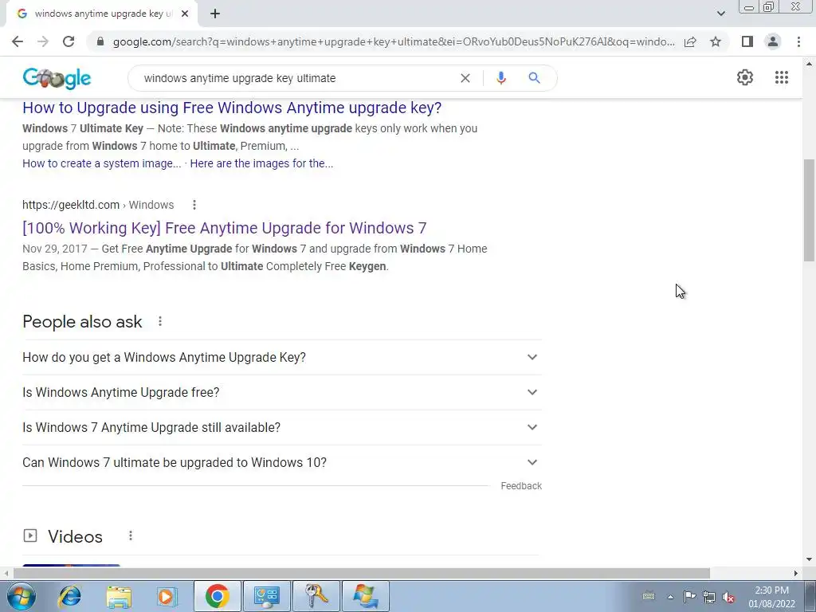The width and height of the screenshot is (816, 612).
Task: Open a new tab with the plus button
Action: [215, 14]
